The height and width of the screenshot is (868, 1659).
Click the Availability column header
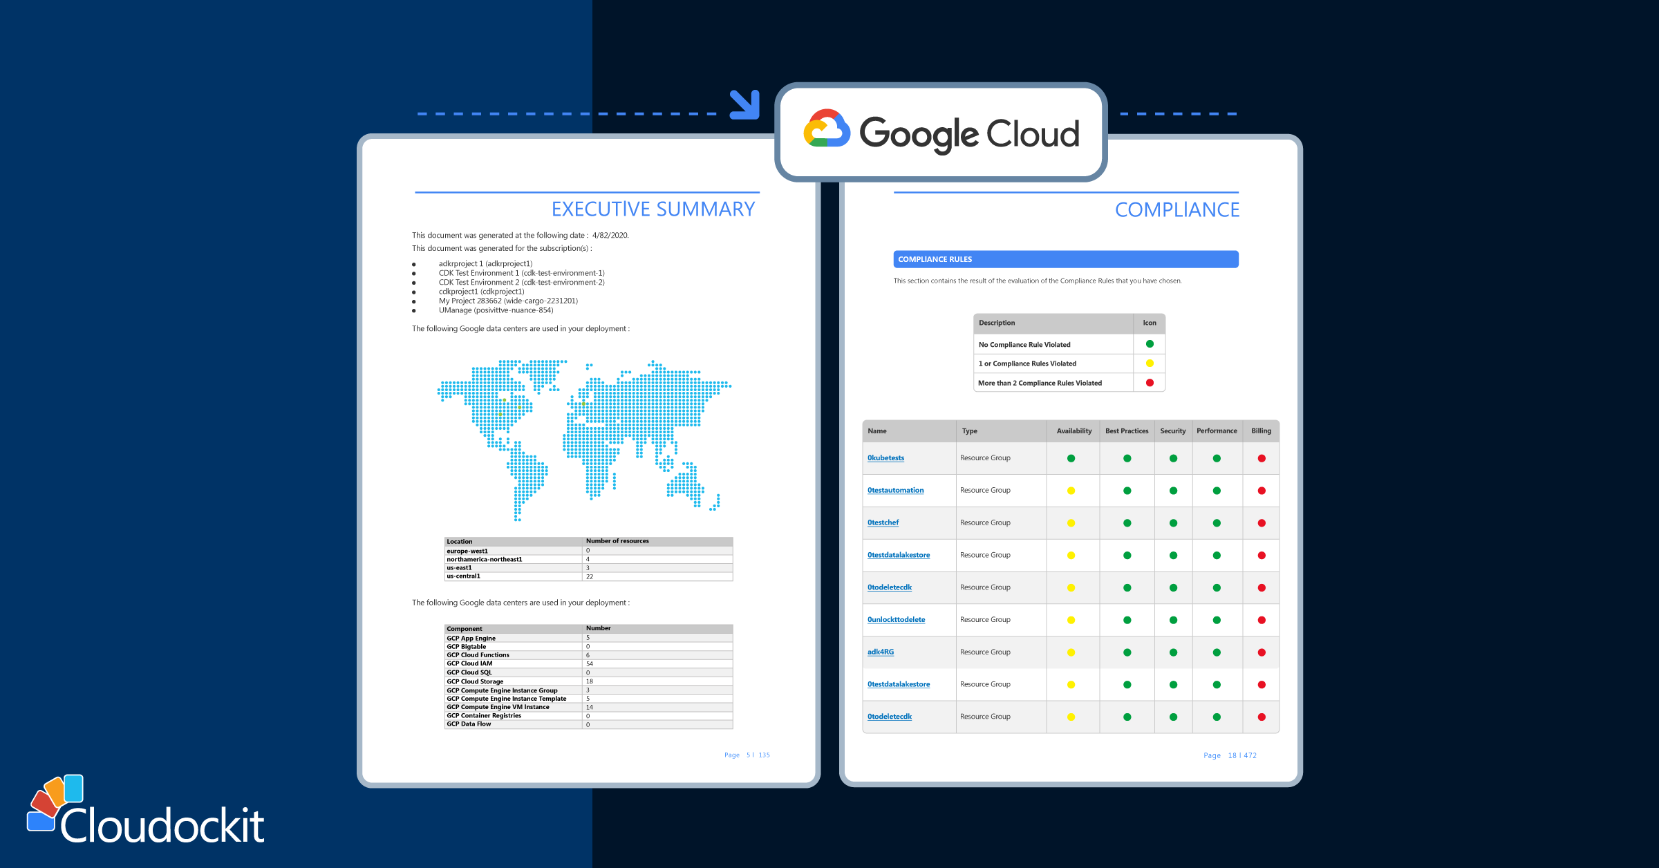click(1074, 431)
